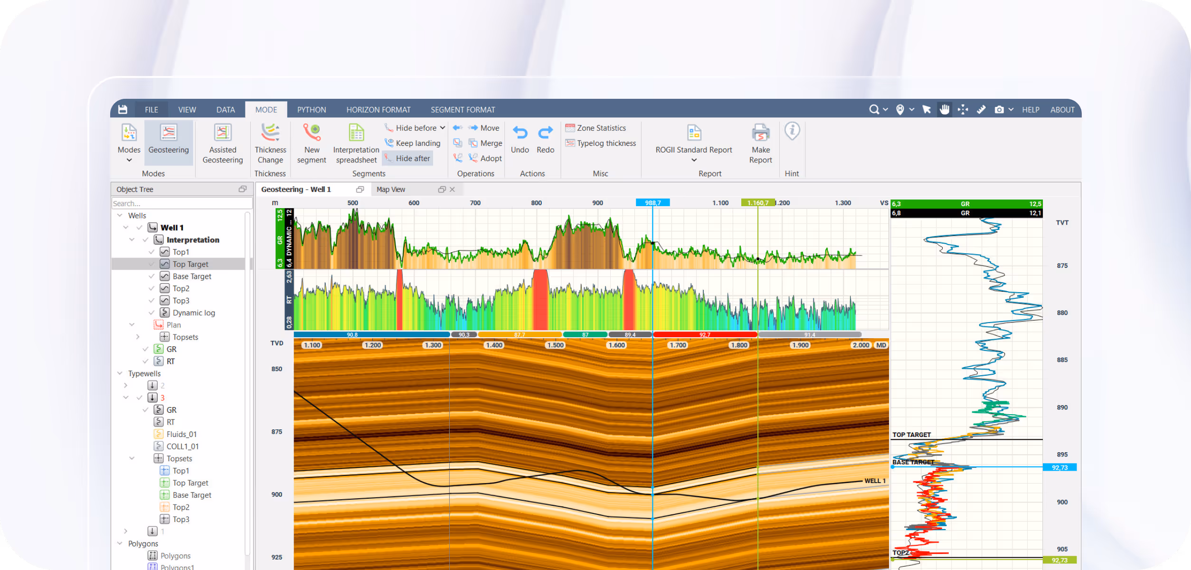Screen dimensions: 1191x570
Task: Click Typelog thickness button
Action: coord(600,143)
